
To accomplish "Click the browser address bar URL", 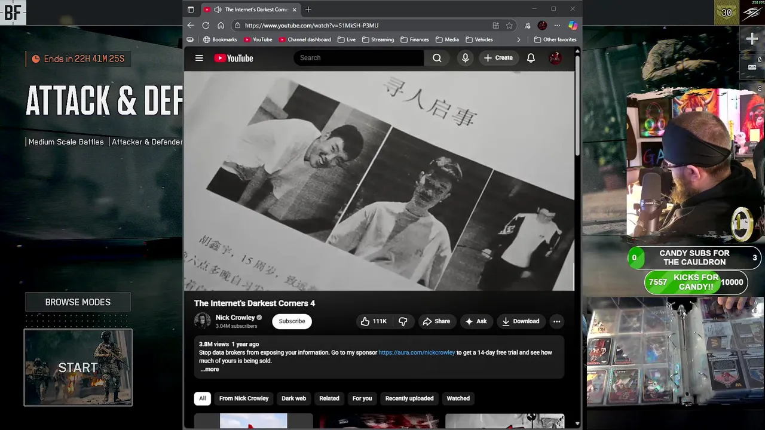I will pyautogui.click(x=311, y=25).
